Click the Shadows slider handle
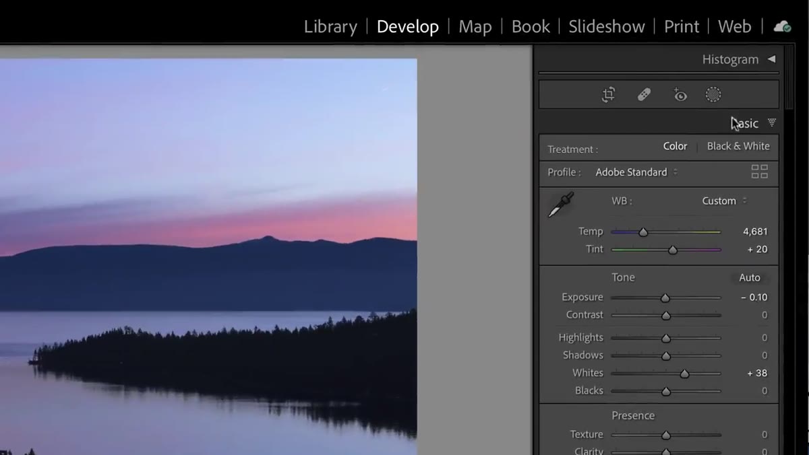Screen dimensions: 809x455 click(x=666, y=355)
